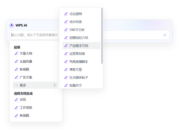187x132 pixels.
Task: Click pen icon beside SWOT分析
Action: click(x=66, y=30)
